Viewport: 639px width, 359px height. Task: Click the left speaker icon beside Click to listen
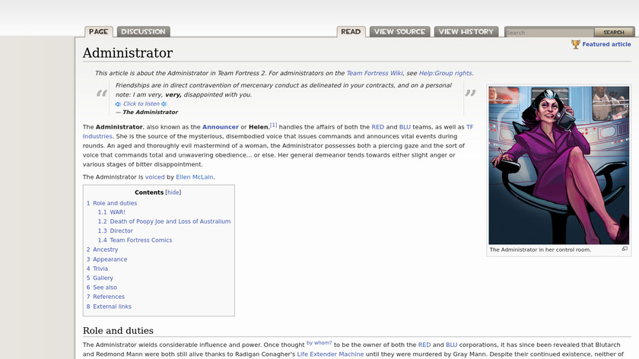118,104
